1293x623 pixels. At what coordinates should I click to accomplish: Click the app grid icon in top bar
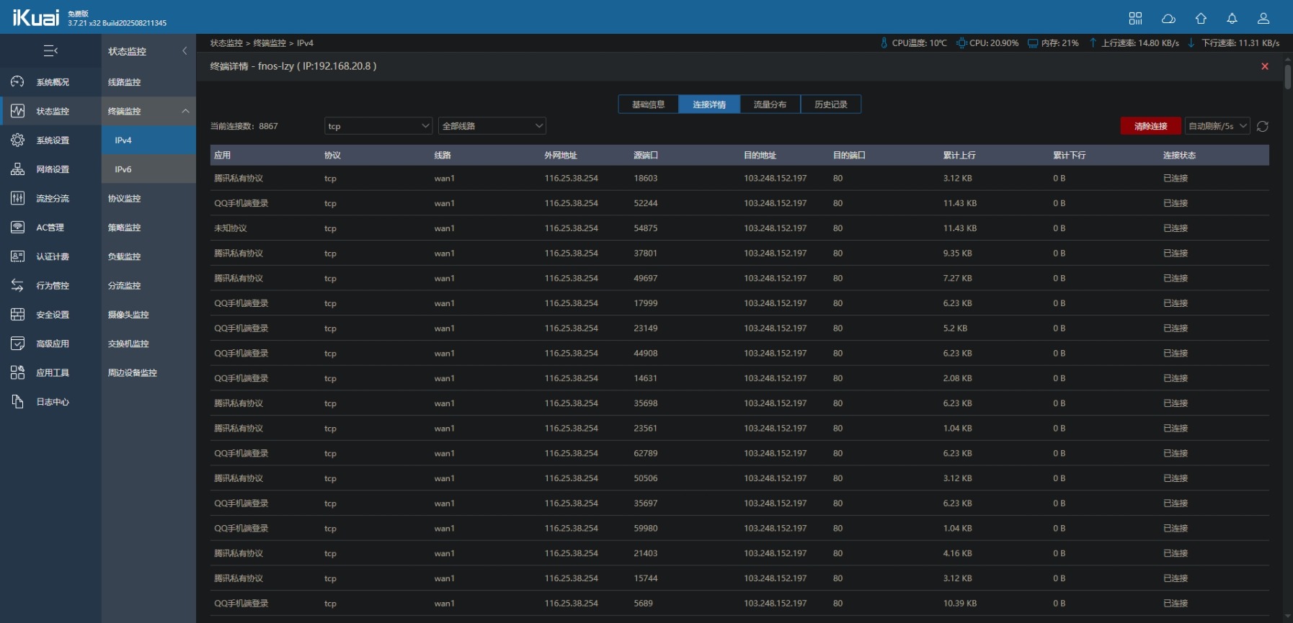(1135, 18)
